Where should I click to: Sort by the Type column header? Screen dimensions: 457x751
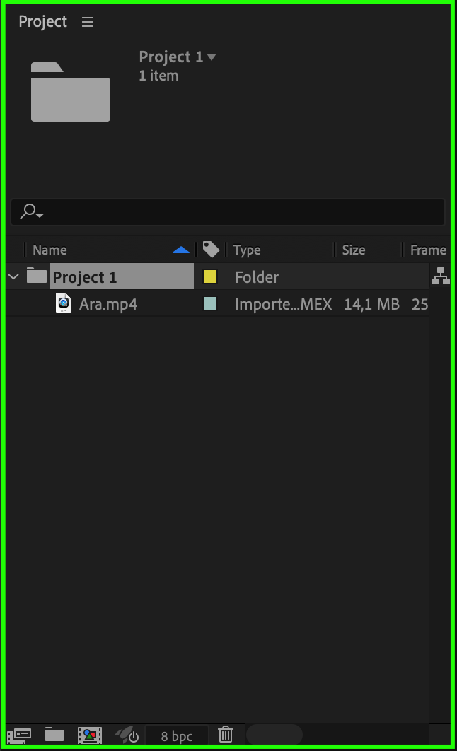point(247,250)
